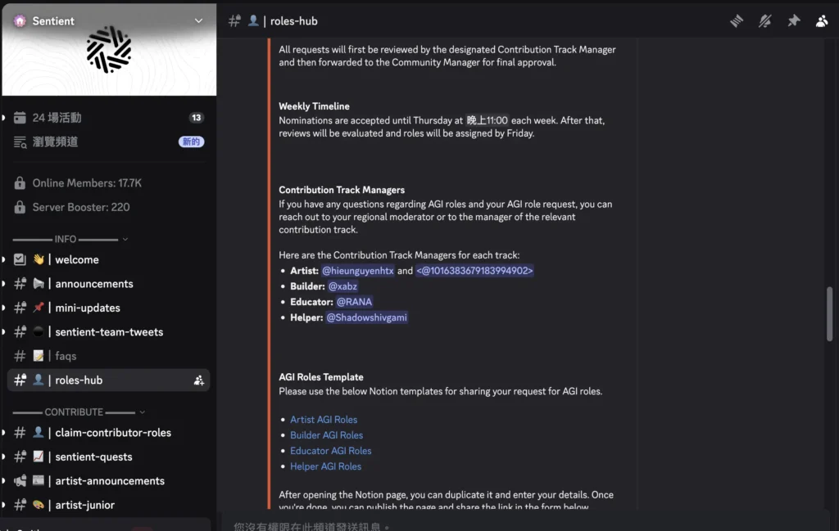Click the events count badge 13
This screenshot has width=839, height=531.
coord(197,118)
